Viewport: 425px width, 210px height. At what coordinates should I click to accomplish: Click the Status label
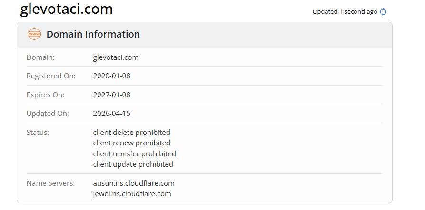[x=38, y=133]
